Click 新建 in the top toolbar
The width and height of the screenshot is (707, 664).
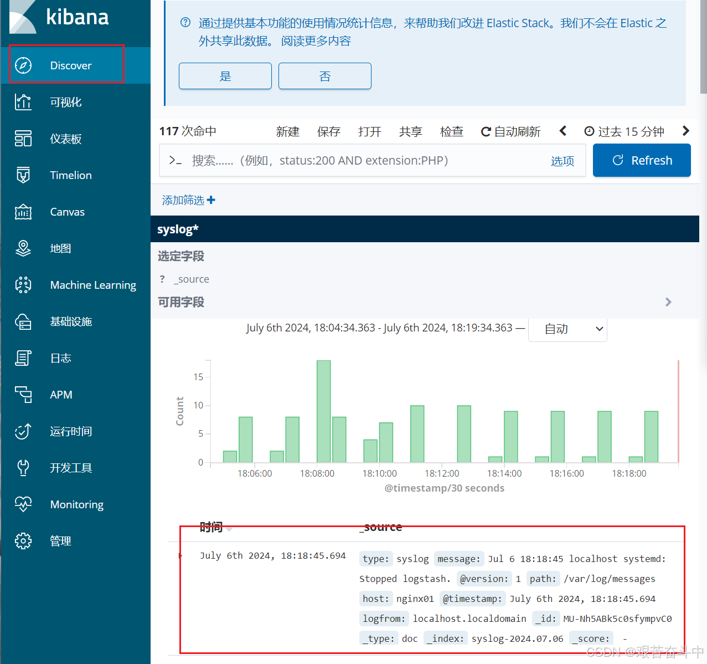click(x=288, y=131)
